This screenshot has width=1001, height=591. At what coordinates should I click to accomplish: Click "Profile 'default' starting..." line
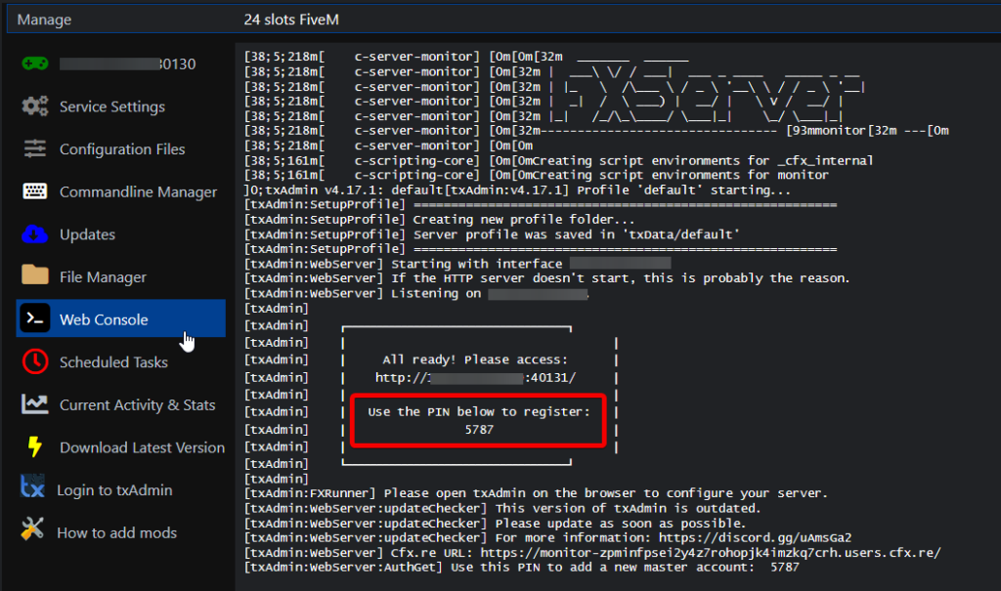point(683,190)
